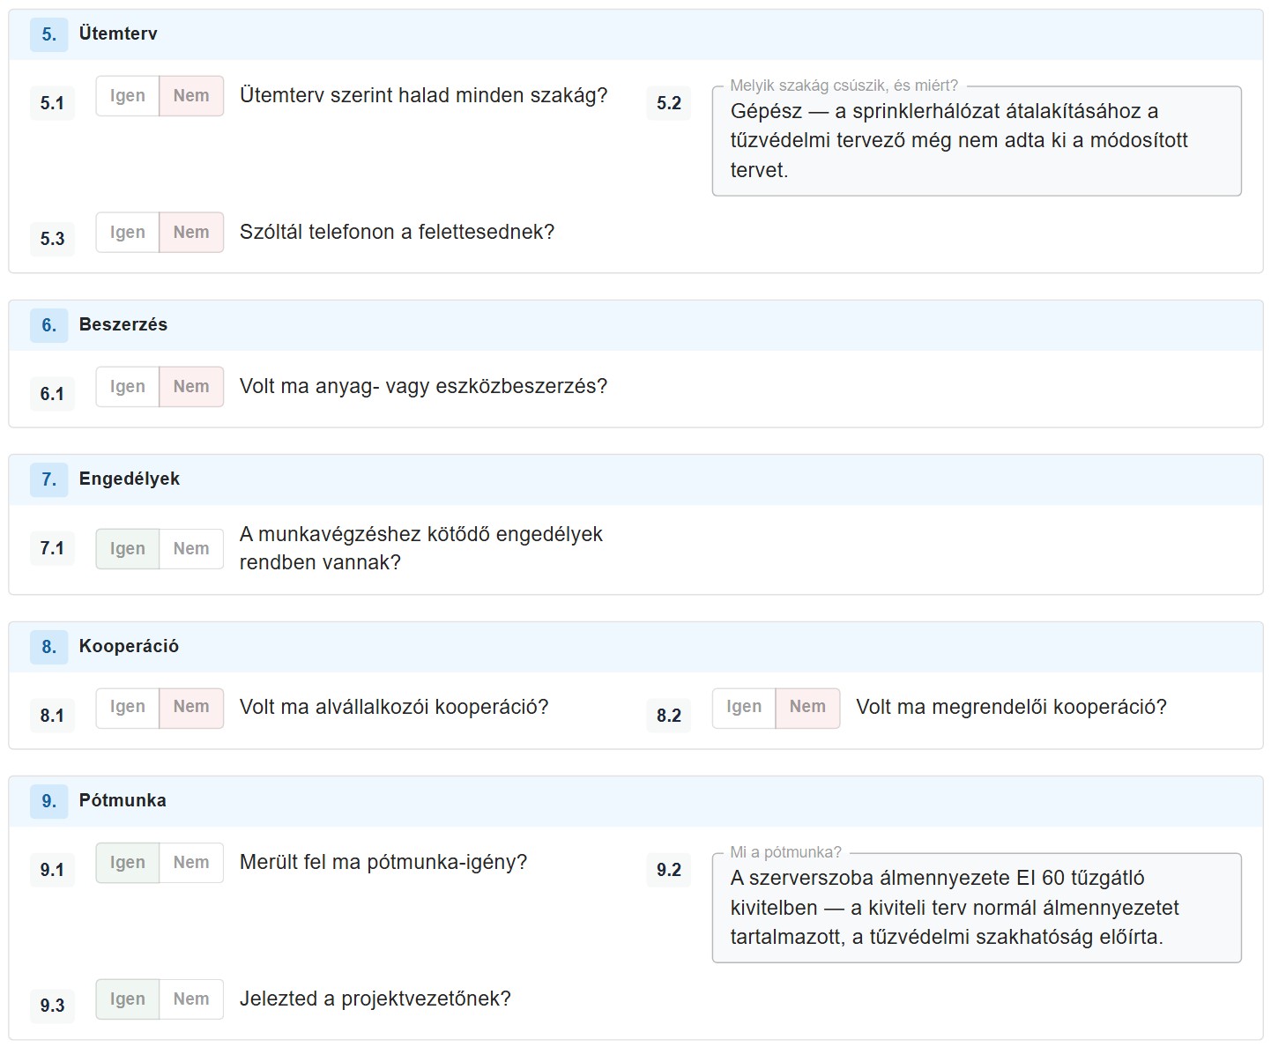Answer Nem to 'Volt ma megrendelői kooperáció?'
Viewport: 1271px width, 1047px height.
tap(807, 708)
